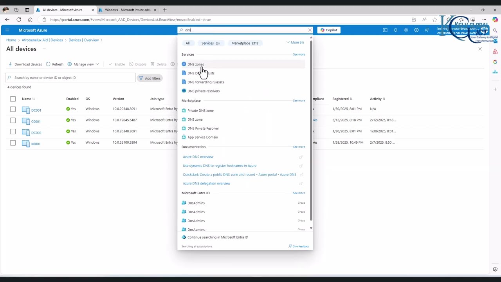This screenshot has height=282, width=501.
Task: Switch to the Windows - Microsoft Intune browser tab
Action: tap(127, 10)
